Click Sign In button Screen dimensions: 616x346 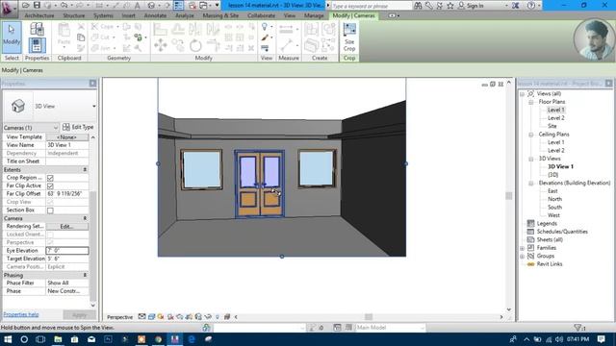coord(472,6)
